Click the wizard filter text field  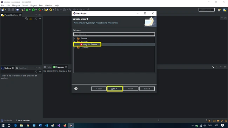coord(114,34)
